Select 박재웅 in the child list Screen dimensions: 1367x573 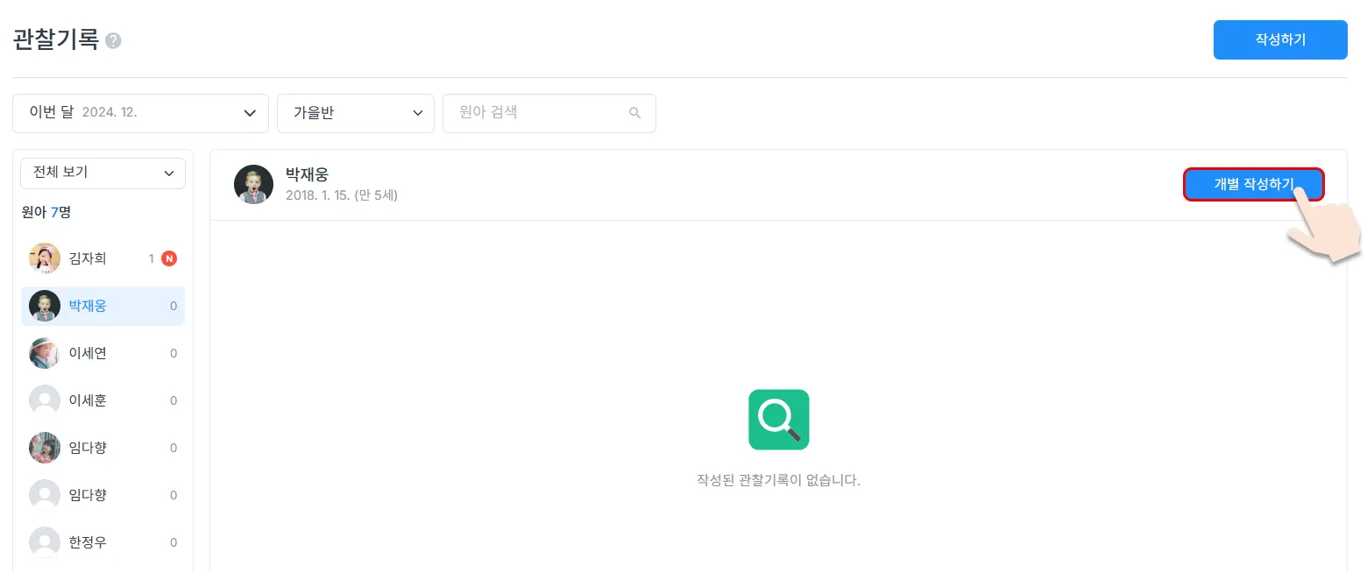click(103, 306)
